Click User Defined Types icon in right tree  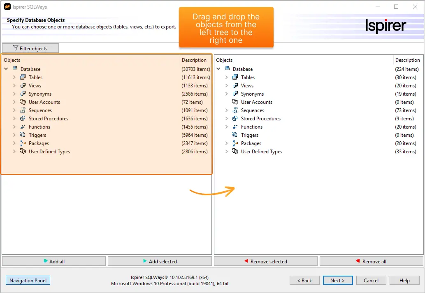[x=235, y=151]
